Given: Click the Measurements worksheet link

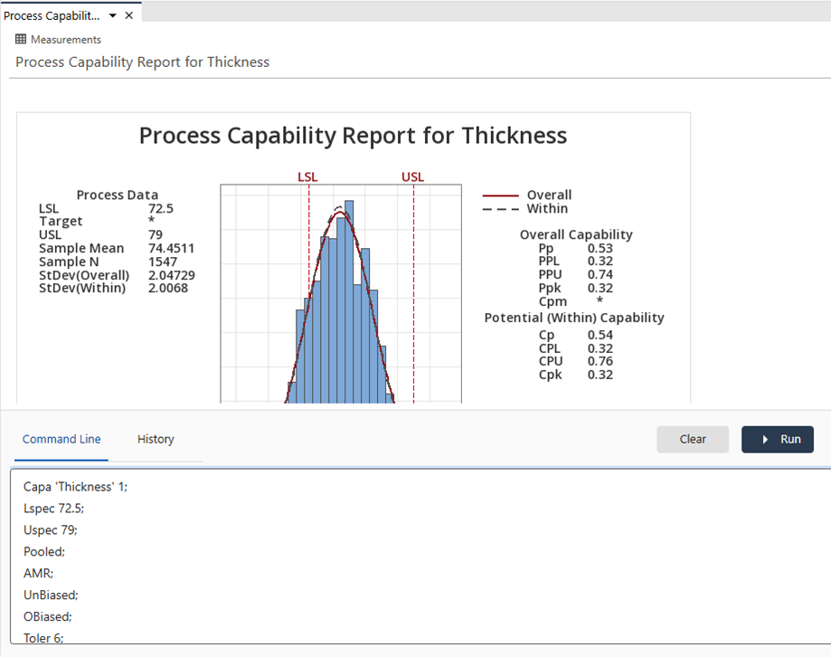Looking at the screenshot, I should (x=66, y=40).
